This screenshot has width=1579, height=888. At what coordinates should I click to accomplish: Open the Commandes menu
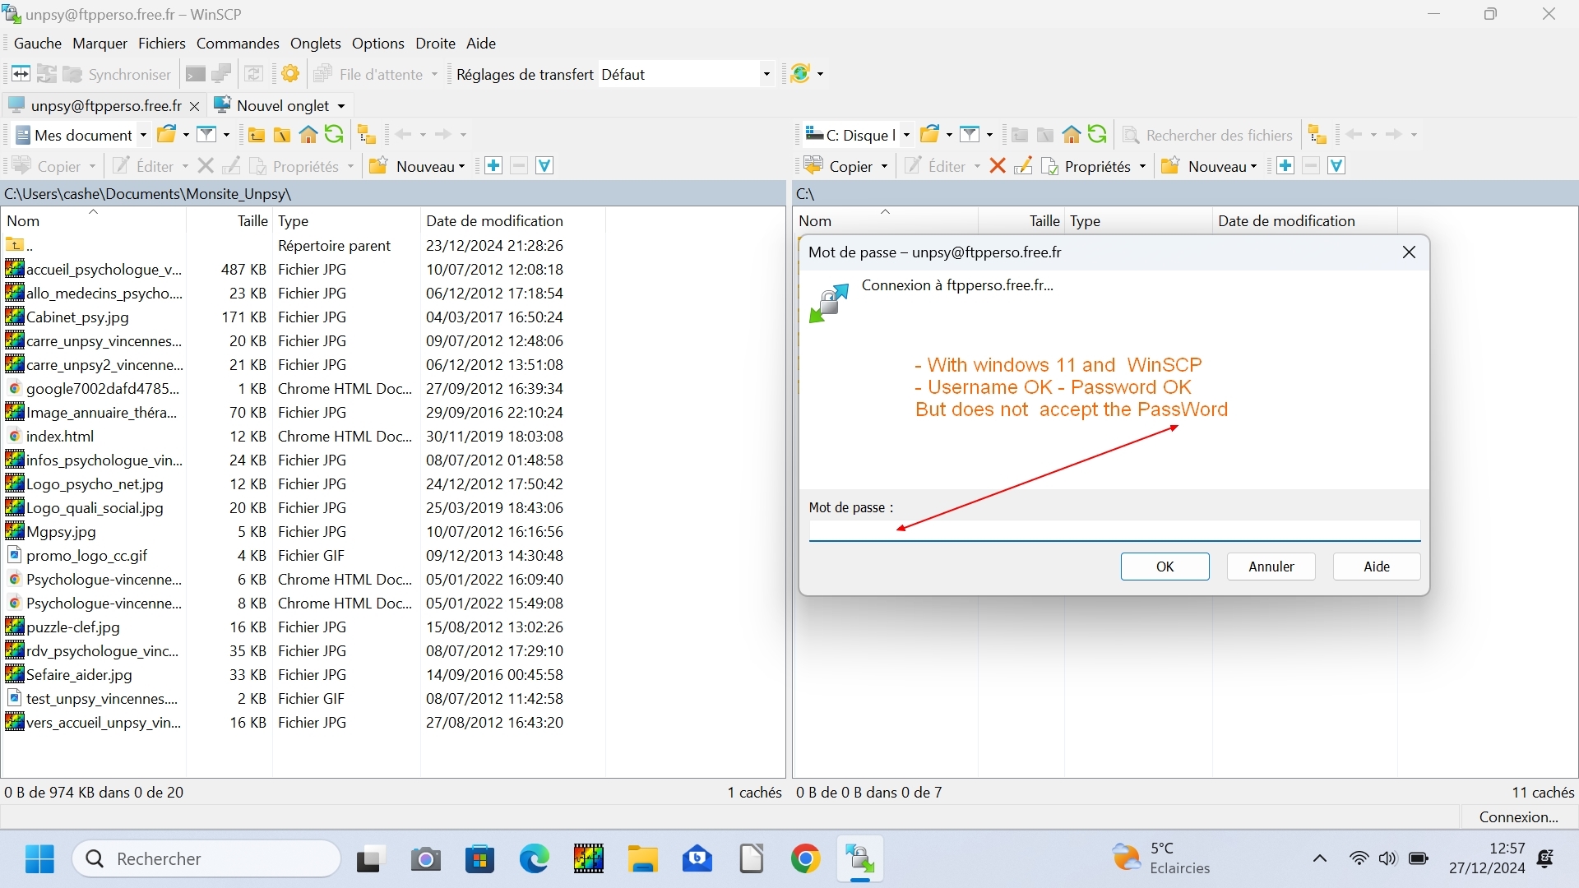click(237, 43)
